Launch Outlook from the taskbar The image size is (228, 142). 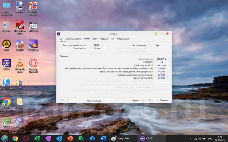click(x=59, y=138)
